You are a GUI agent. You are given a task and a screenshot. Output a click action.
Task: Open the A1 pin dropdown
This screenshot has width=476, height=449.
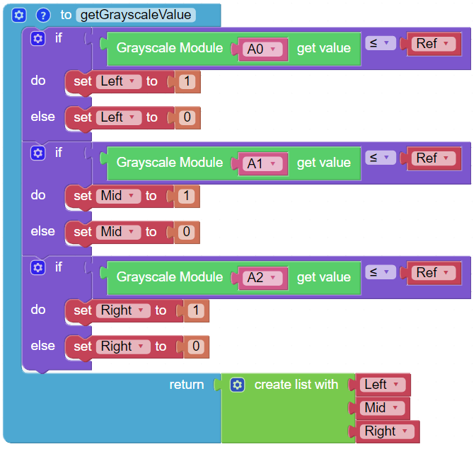(262, 163)
